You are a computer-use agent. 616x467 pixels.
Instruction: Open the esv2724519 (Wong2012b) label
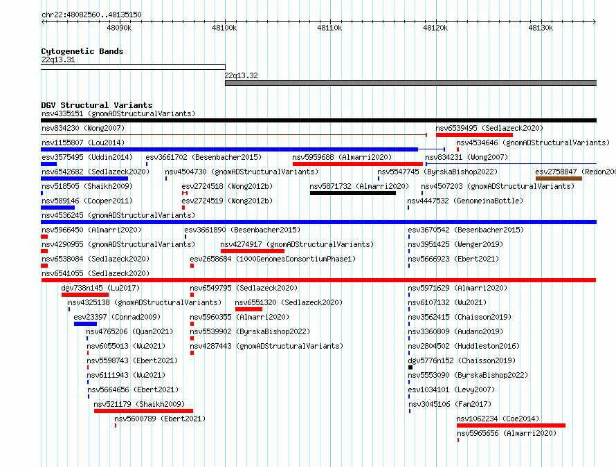(227, 201)
